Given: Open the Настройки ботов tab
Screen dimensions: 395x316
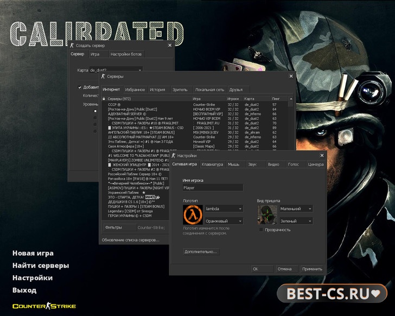Looking at the screenshot, I should (x=126, y=54).
